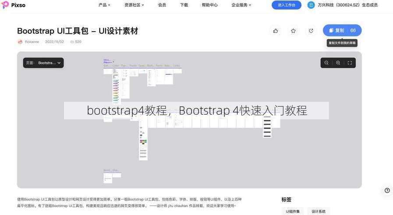
Task: Click the blue 复制 66 button
Action: click(x=342, y=30)
